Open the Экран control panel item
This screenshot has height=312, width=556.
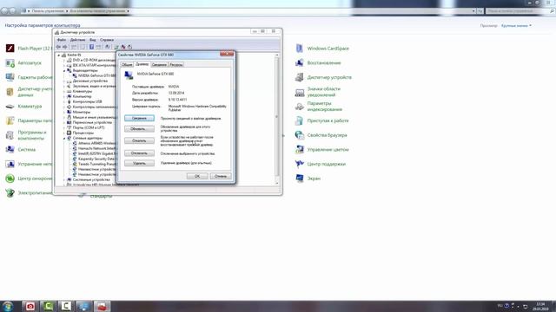(x=308, y=179)
